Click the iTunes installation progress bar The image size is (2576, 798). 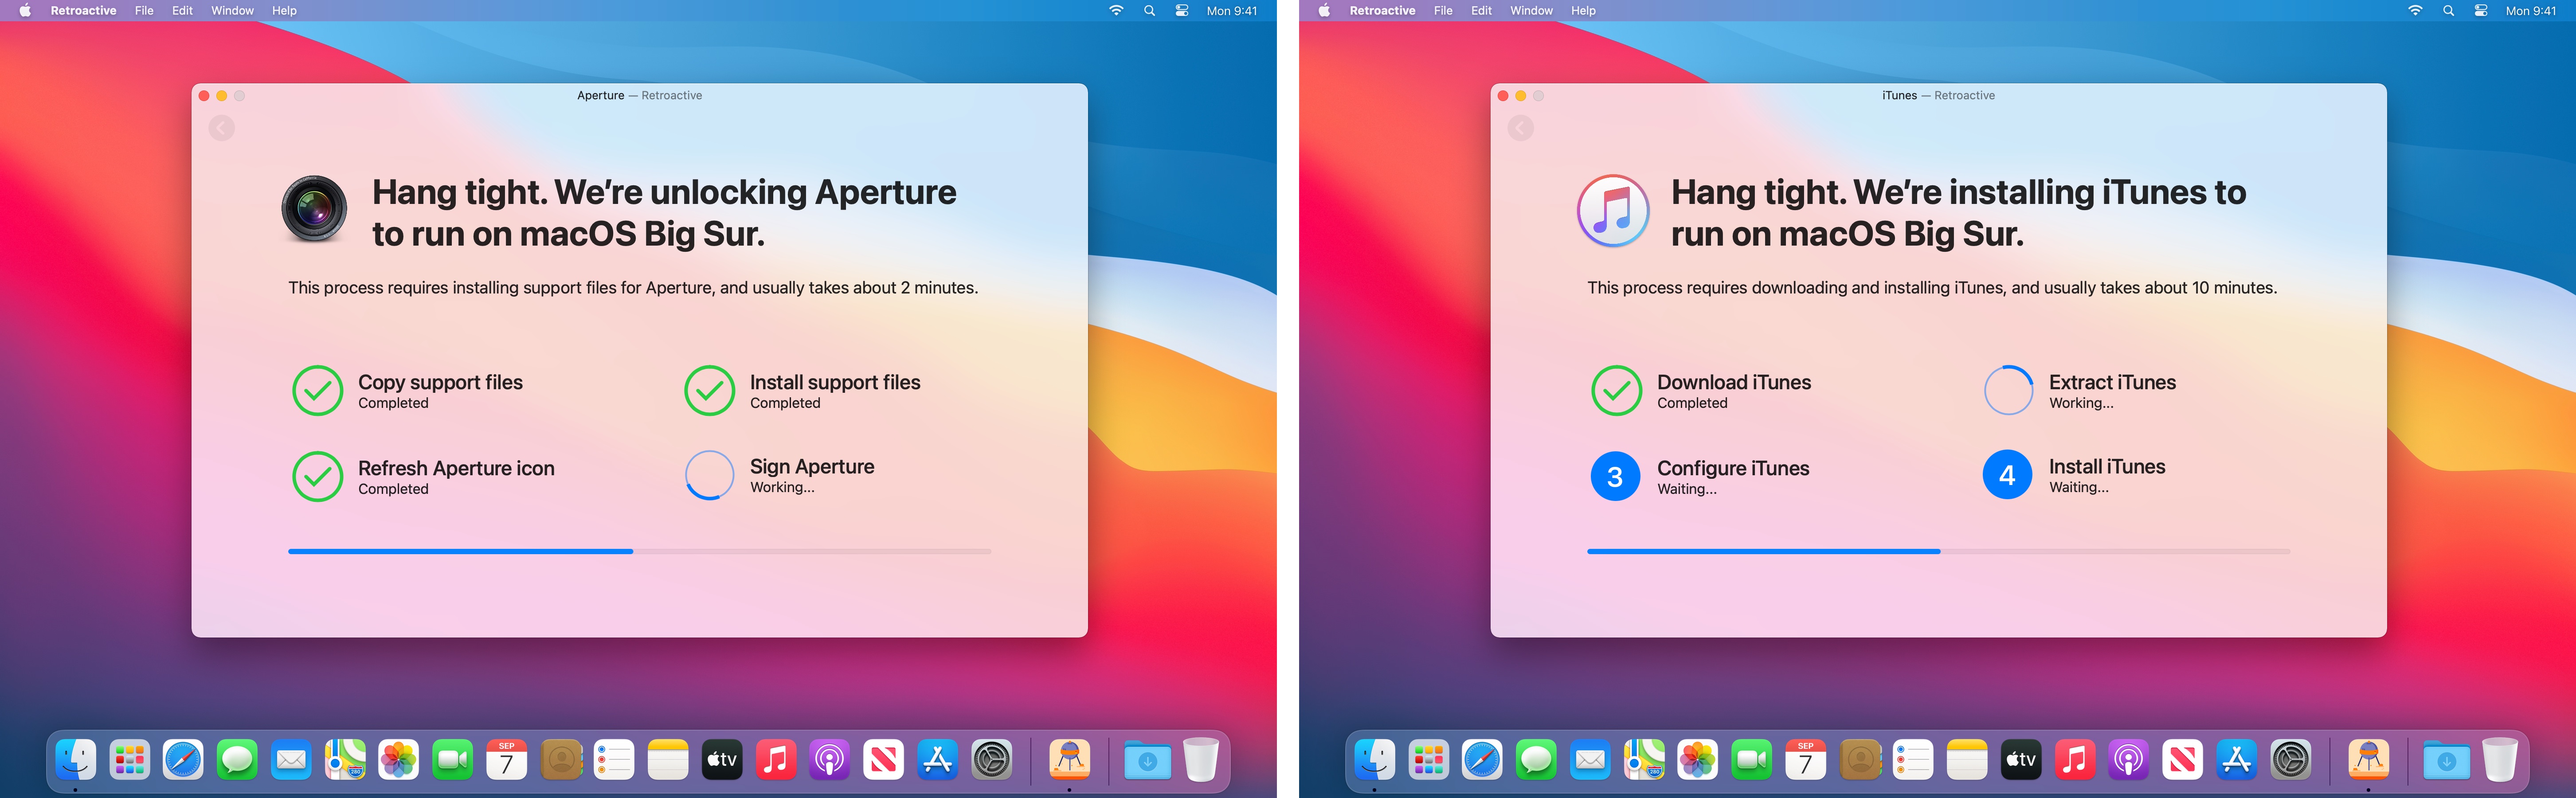click(1938, 551)
